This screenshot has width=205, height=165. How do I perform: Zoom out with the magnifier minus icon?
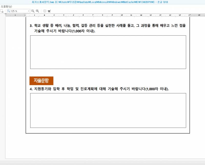coord(33,11)
